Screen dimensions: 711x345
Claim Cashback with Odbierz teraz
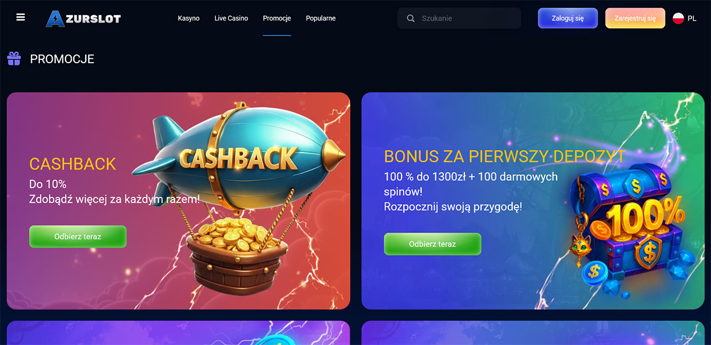point(78,236)
